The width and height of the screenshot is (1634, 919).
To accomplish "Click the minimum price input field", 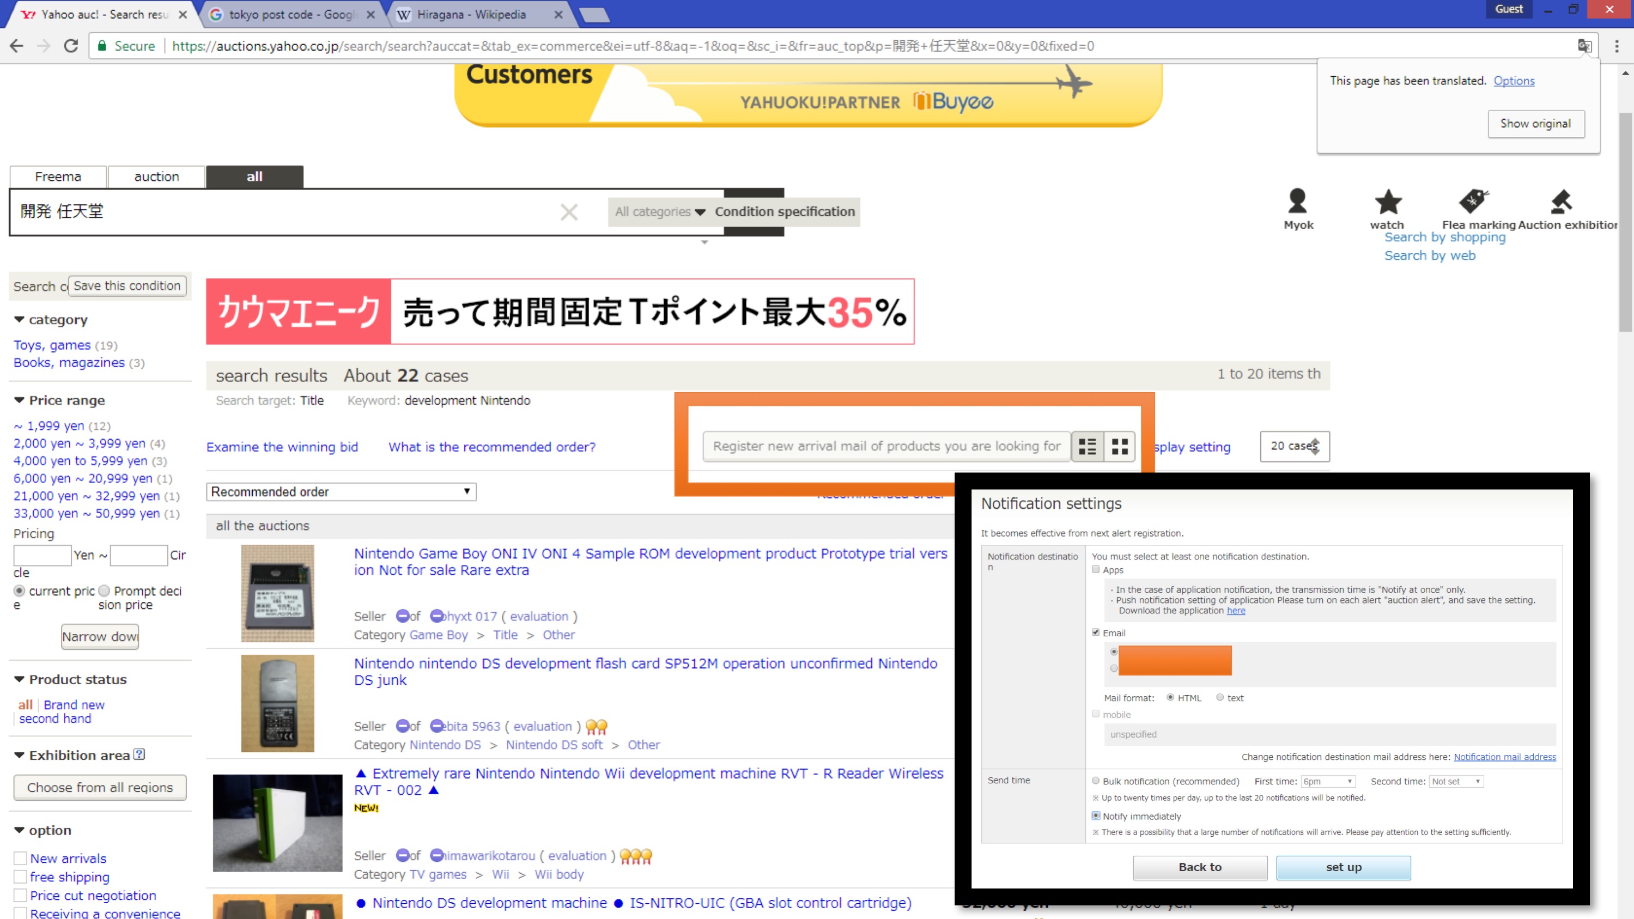I will [42, 555].
